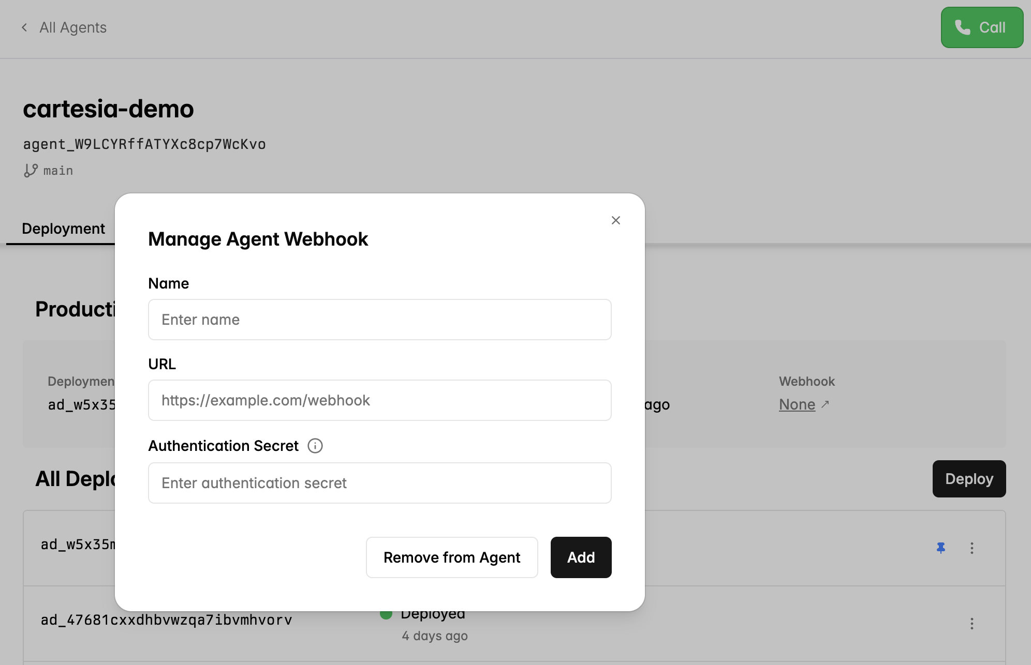This screenshot has width=1031, height=665.
Task: Focus the authentication secret field
Action: pos(379,482)
